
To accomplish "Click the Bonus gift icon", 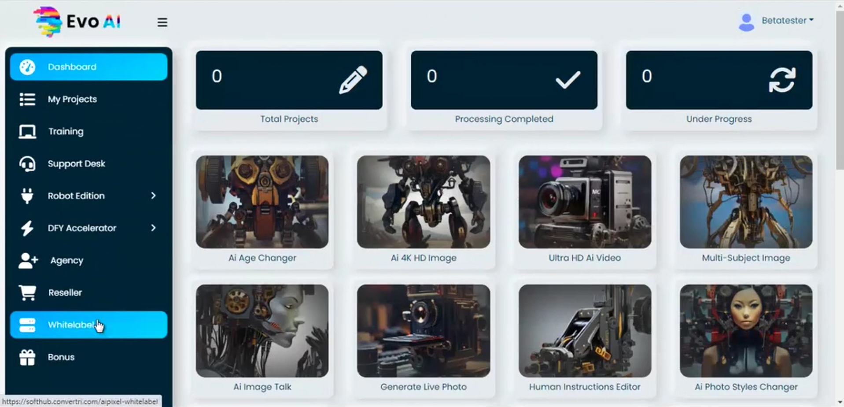I will pos(27,357).
